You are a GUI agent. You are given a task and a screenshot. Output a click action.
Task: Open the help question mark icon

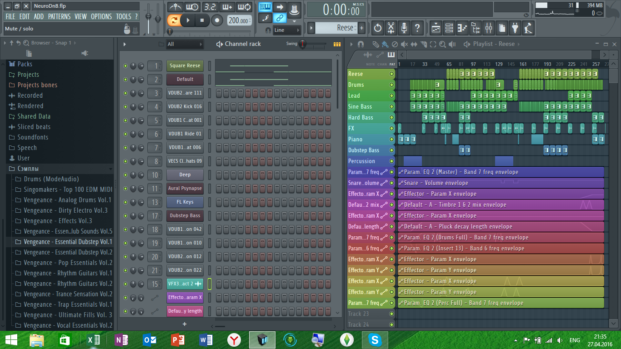417,28
